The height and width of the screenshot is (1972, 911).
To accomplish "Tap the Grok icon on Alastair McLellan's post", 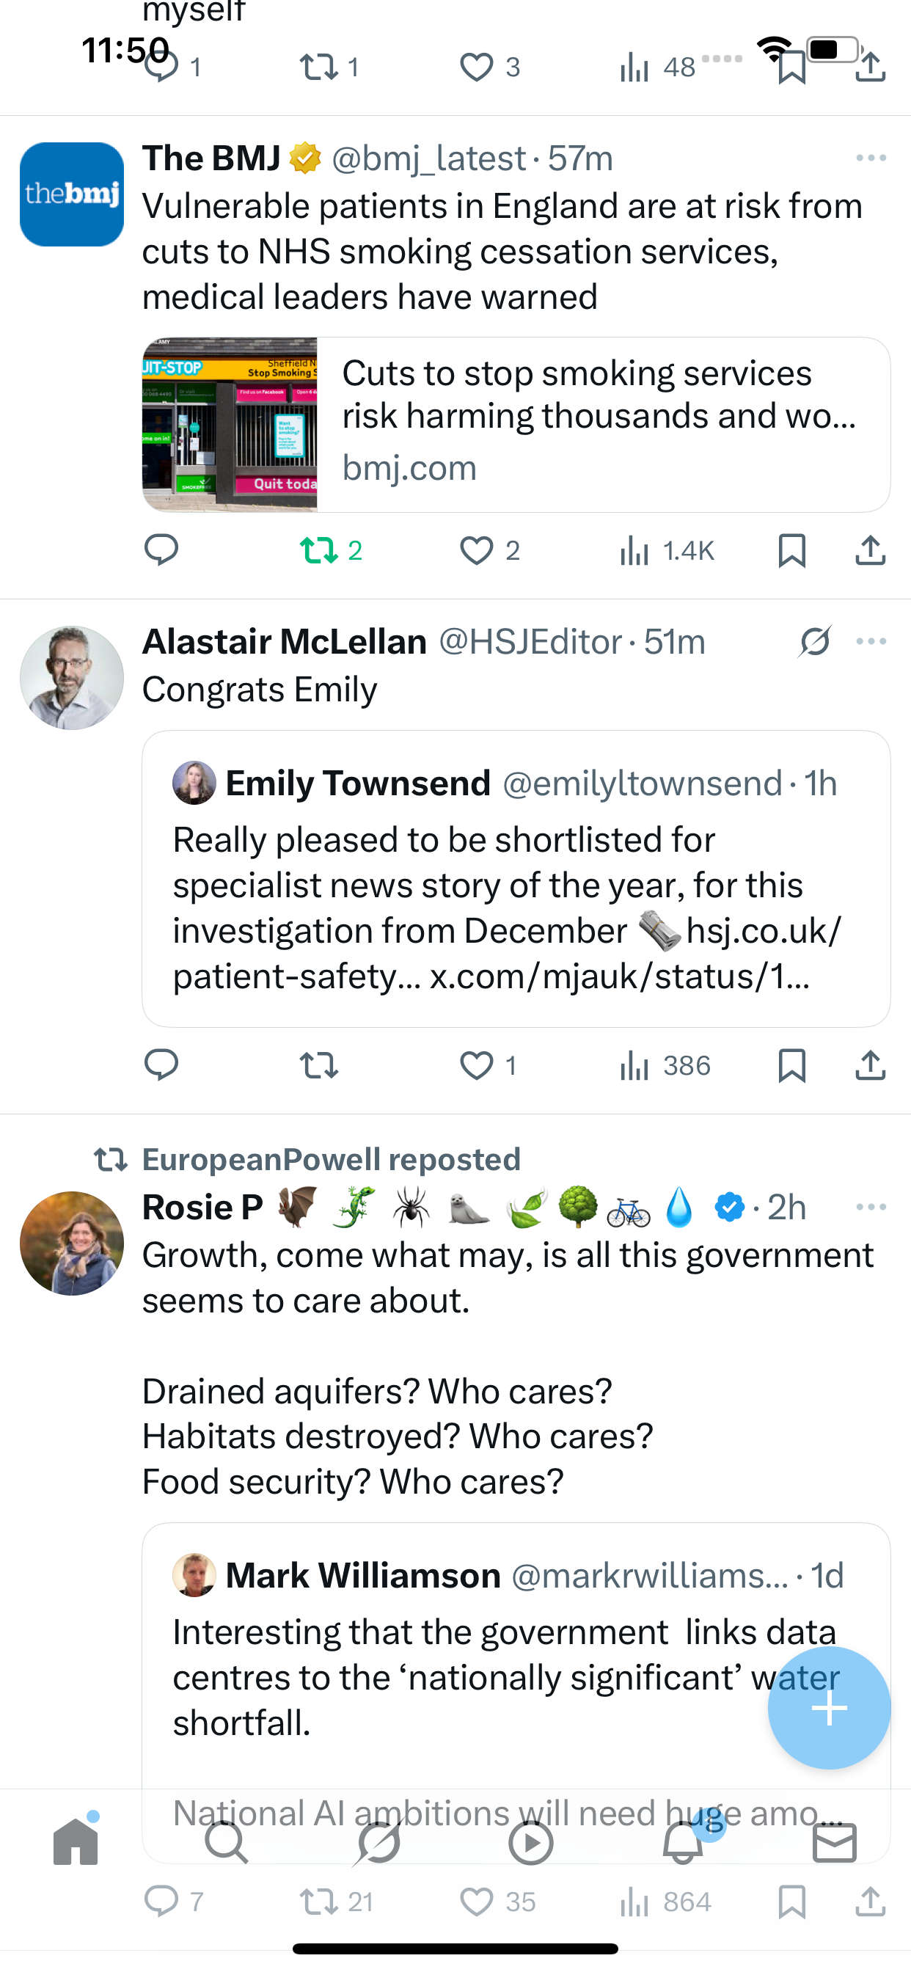I will (x=814, y=640).
